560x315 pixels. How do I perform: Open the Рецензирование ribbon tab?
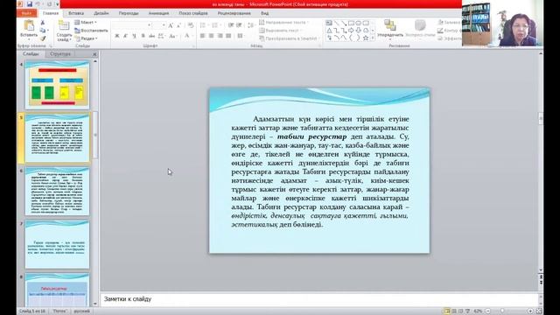234,13
